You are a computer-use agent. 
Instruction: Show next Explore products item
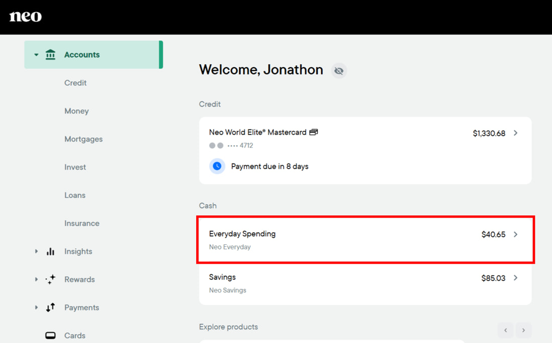(x=523, y=330)
